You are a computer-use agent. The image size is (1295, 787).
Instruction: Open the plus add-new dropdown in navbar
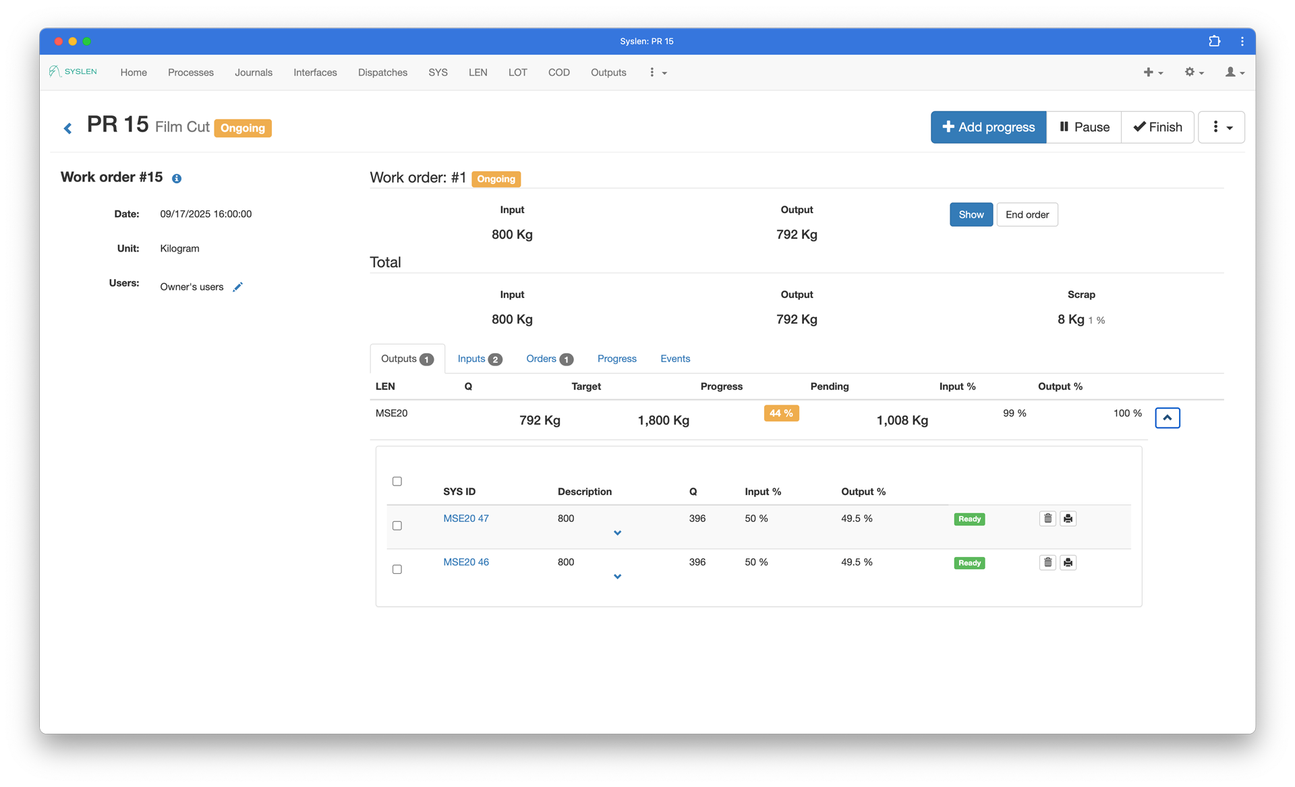[x=1153, y=72]
